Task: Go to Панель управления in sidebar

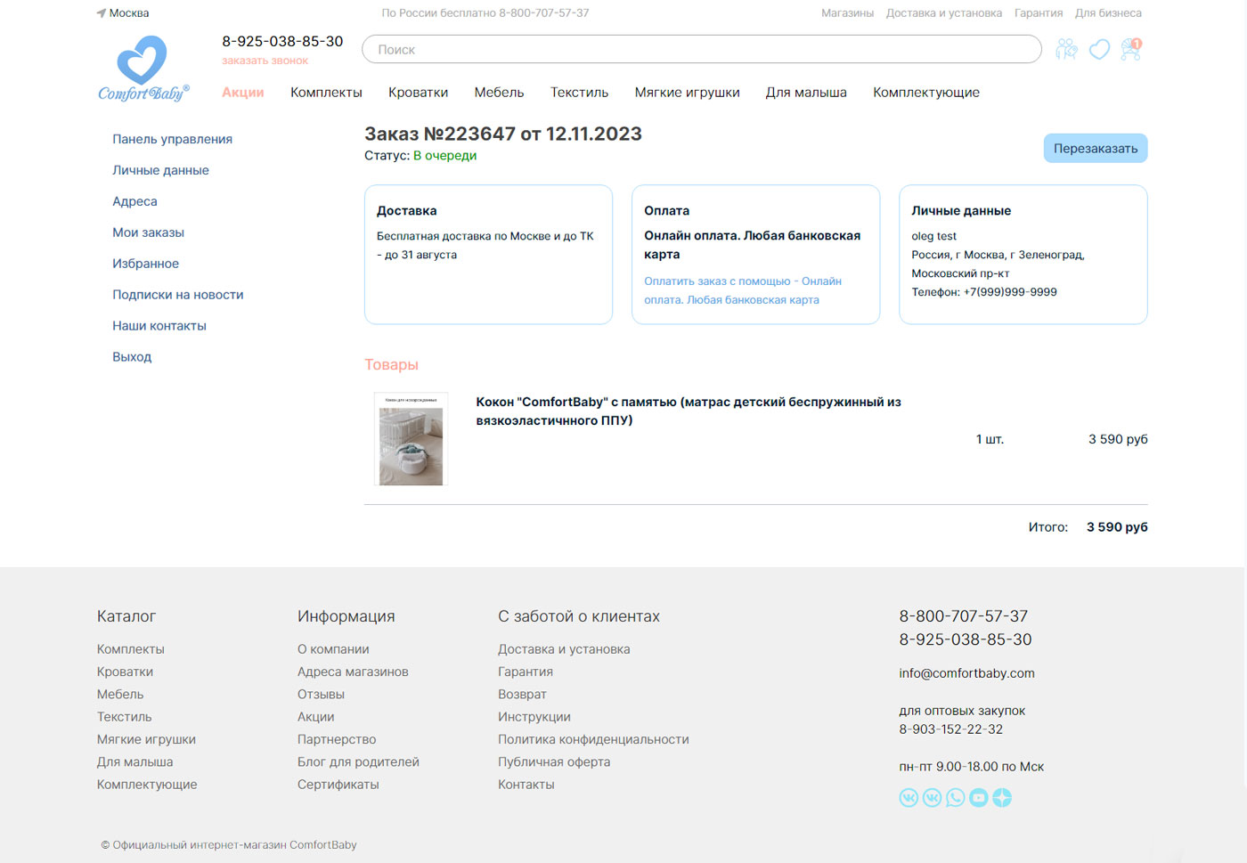Action: (x=172, y=139)
